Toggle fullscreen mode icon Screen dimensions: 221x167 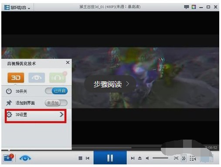176,158
